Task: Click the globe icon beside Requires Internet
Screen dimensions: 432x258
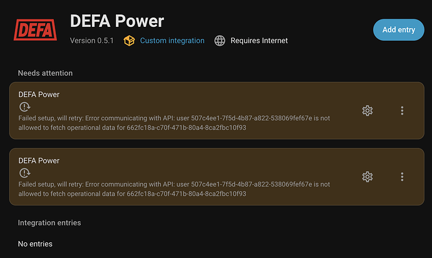Action: 220,41
